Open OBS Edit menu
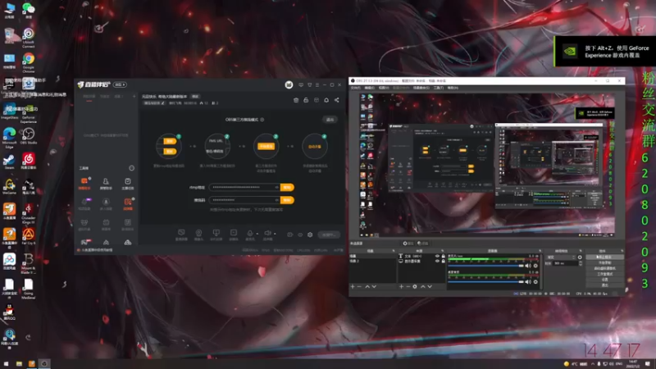The image size is (656, 369). (x=370, y=88)
